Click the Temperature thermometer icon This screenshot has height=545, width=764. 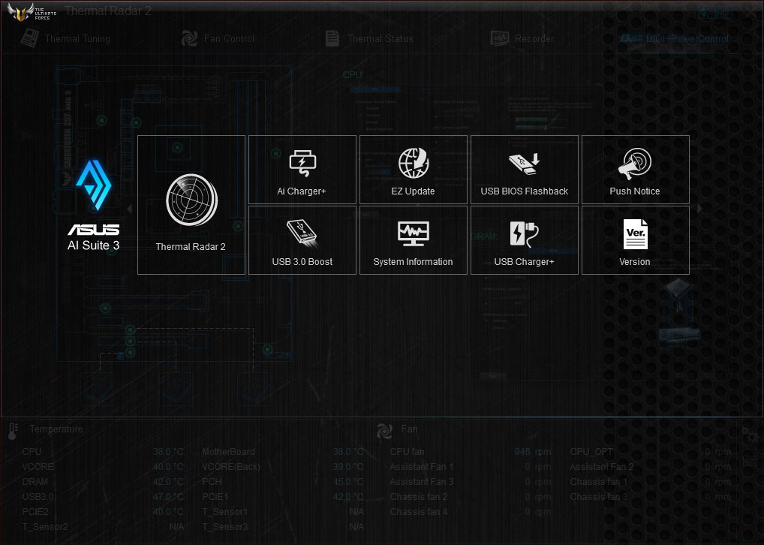14,431
